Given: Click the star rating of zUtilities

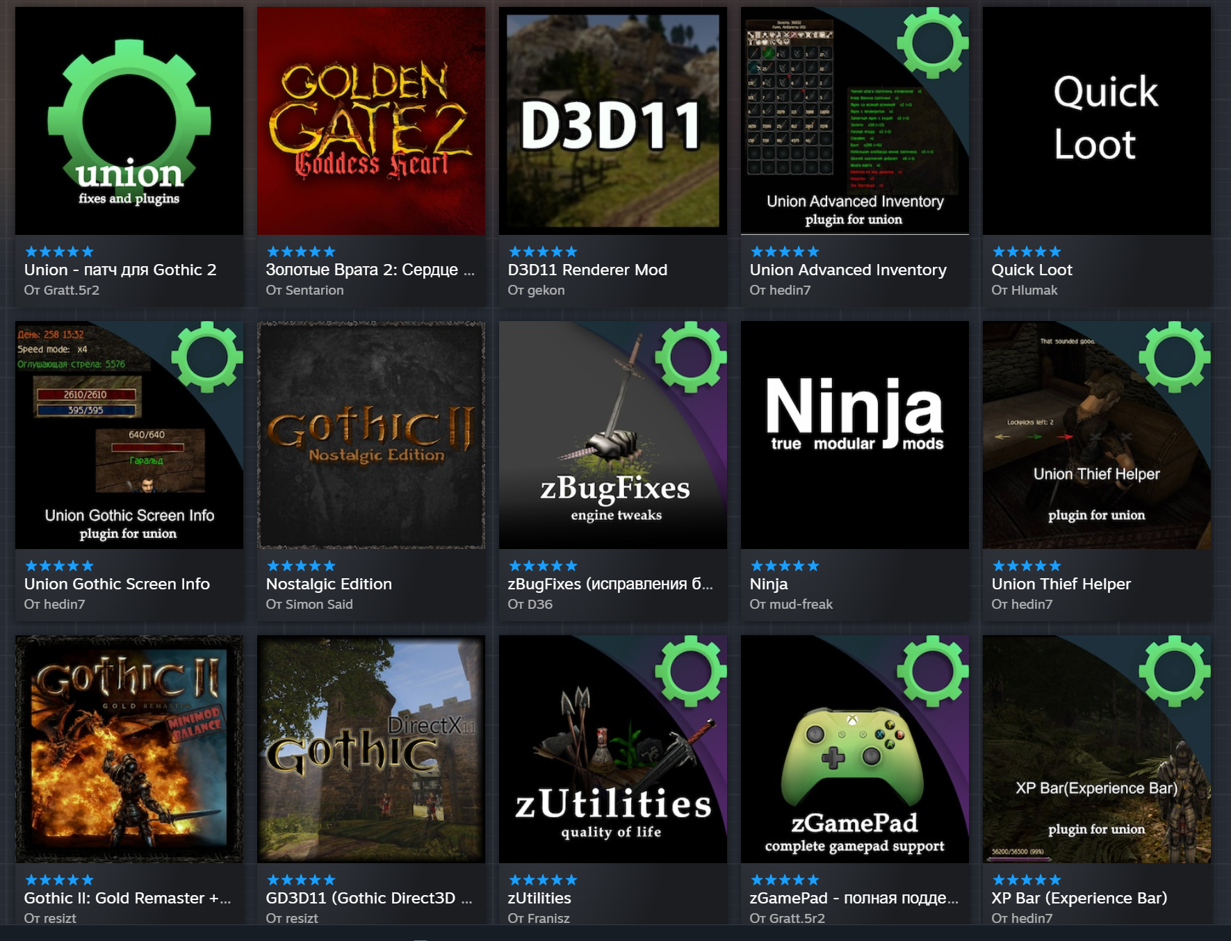Looking at the screenshot, I should pos(543,880).
